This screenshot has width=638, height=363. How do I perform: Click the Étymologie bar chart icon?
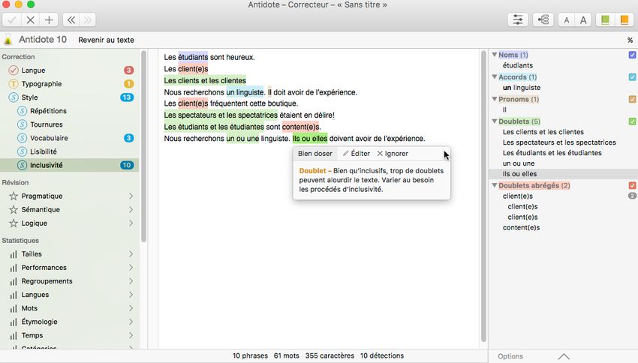pos(14,322)
